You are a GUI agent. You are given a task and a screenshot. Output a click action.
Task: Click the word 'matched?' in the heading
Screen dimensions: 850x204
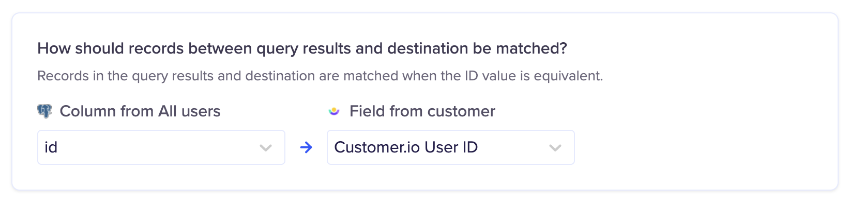click(532, 48)
